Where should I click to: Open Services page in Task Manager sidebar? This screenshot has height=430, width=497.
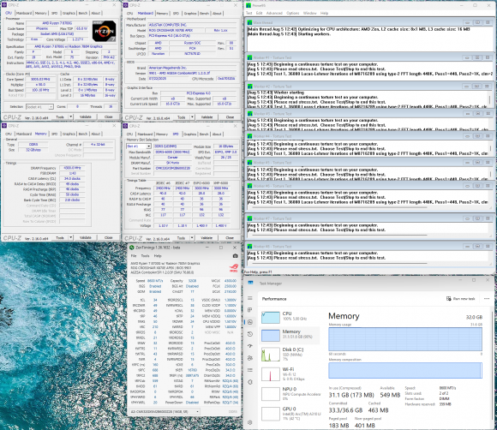(x=249, y=382)
